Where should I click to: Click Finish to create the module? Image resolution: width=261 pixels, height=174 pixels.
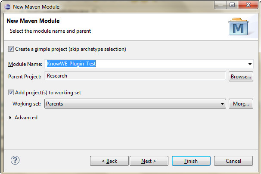tap(191, 161)
